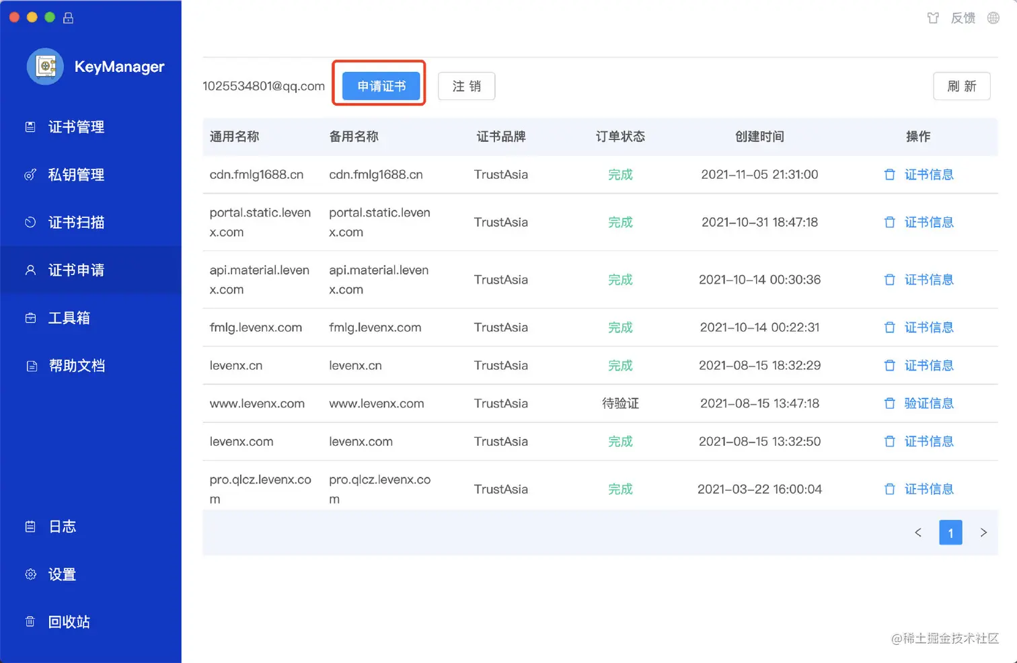Click 反馈 feedback link
This screenshot has height=663, width=1017.
coord(963,18)
